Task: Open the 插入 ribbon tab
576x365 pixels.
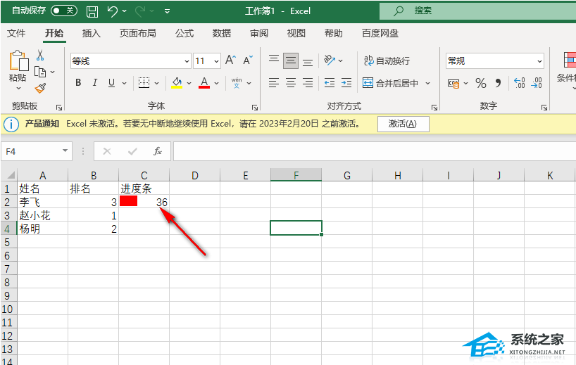Action: tap(92, 33)
